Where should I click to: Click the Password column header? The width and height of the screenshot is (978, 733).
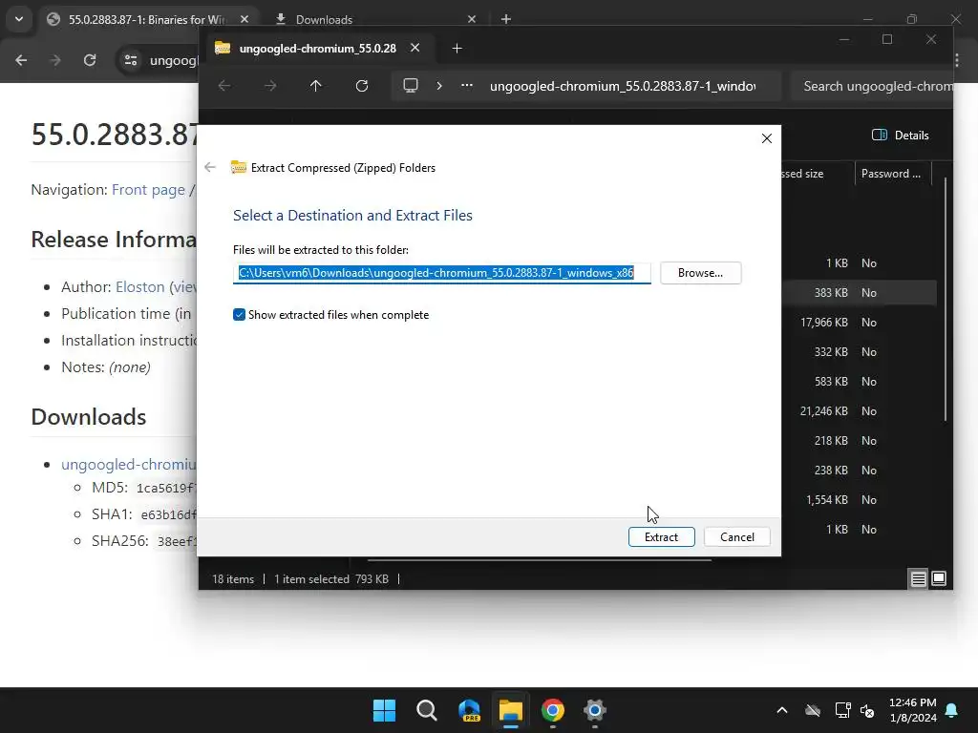click(x=891, y=174)
